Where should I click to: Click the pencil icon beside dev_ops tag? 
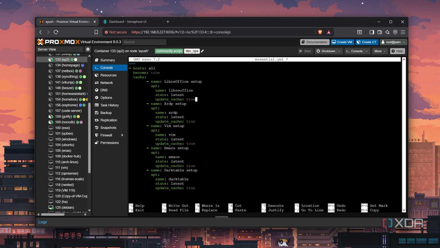click(202, 51)
